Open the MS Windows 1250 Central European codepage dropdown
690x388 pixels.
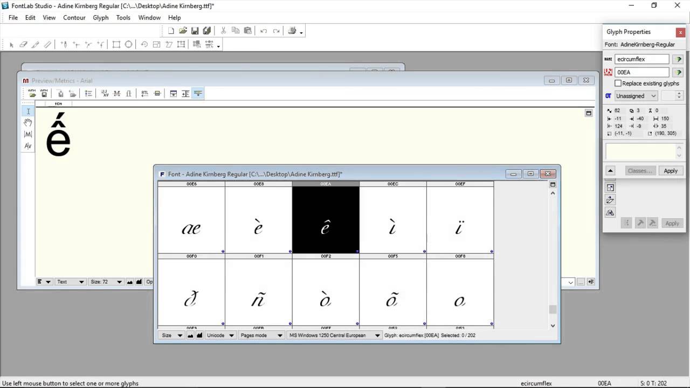[x=334, y=335]
